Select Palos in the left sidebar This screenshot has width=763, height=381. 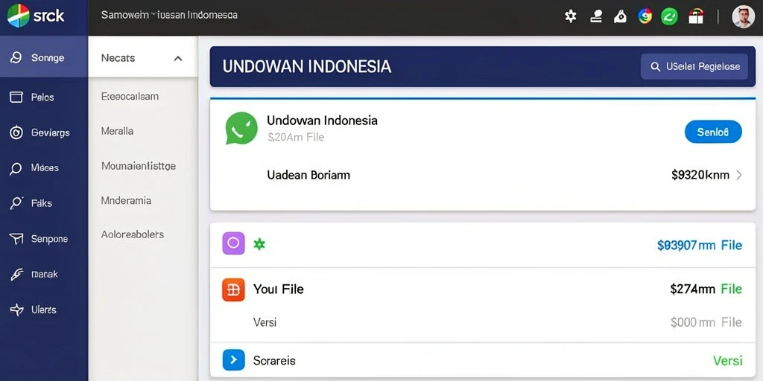point(44,97)
